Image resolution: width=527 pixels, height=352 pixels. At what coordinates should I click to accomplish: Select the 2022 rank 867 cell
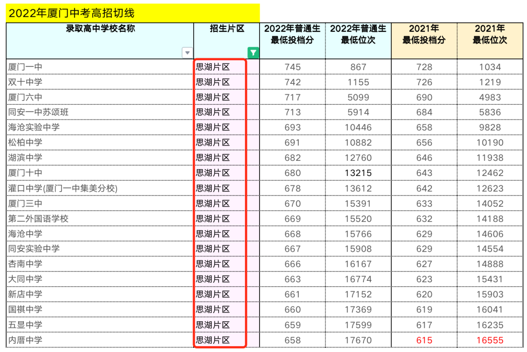[358, 67]
